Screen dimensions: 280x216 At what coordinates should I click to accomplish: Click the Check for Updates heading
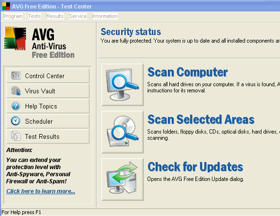(195, 167)
